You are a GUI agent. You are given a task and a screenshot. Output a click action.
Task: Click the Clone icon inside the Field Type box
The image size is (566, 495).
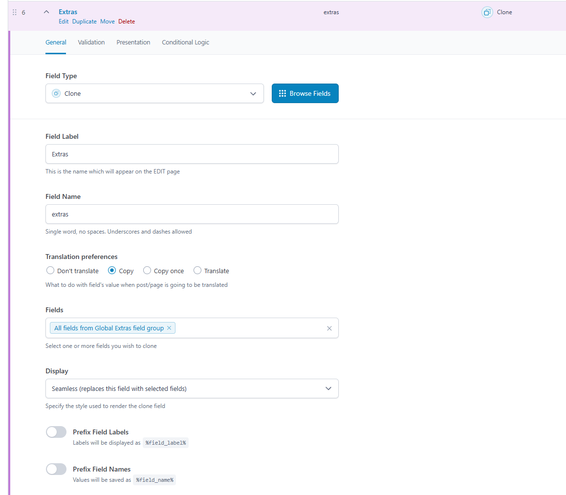point(56,93)
